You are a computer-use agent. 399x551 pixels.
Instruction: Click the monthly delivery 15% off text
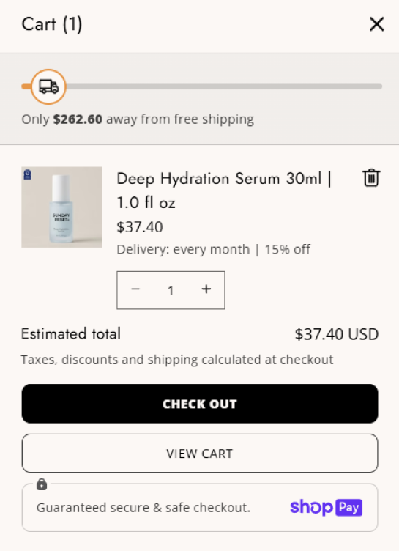pyautogui.click(x=213, y=250)
